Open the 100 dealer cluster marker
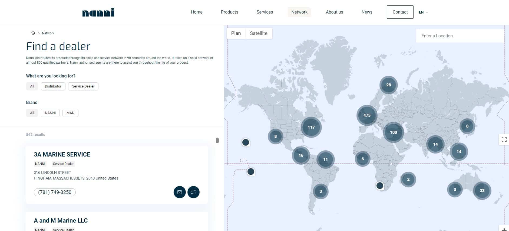Image resolution: width=509 pixels, height=231 pixels. [x=393, y=132]
